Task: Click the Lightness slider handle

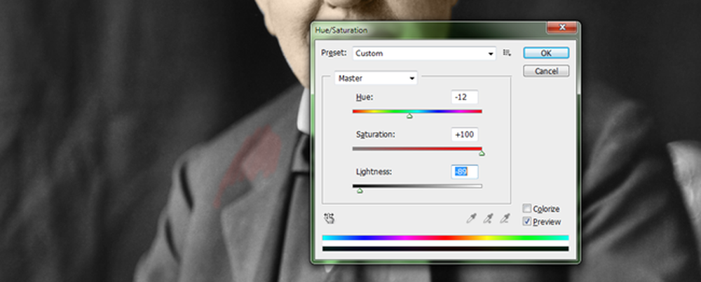Action: [360, 191]
